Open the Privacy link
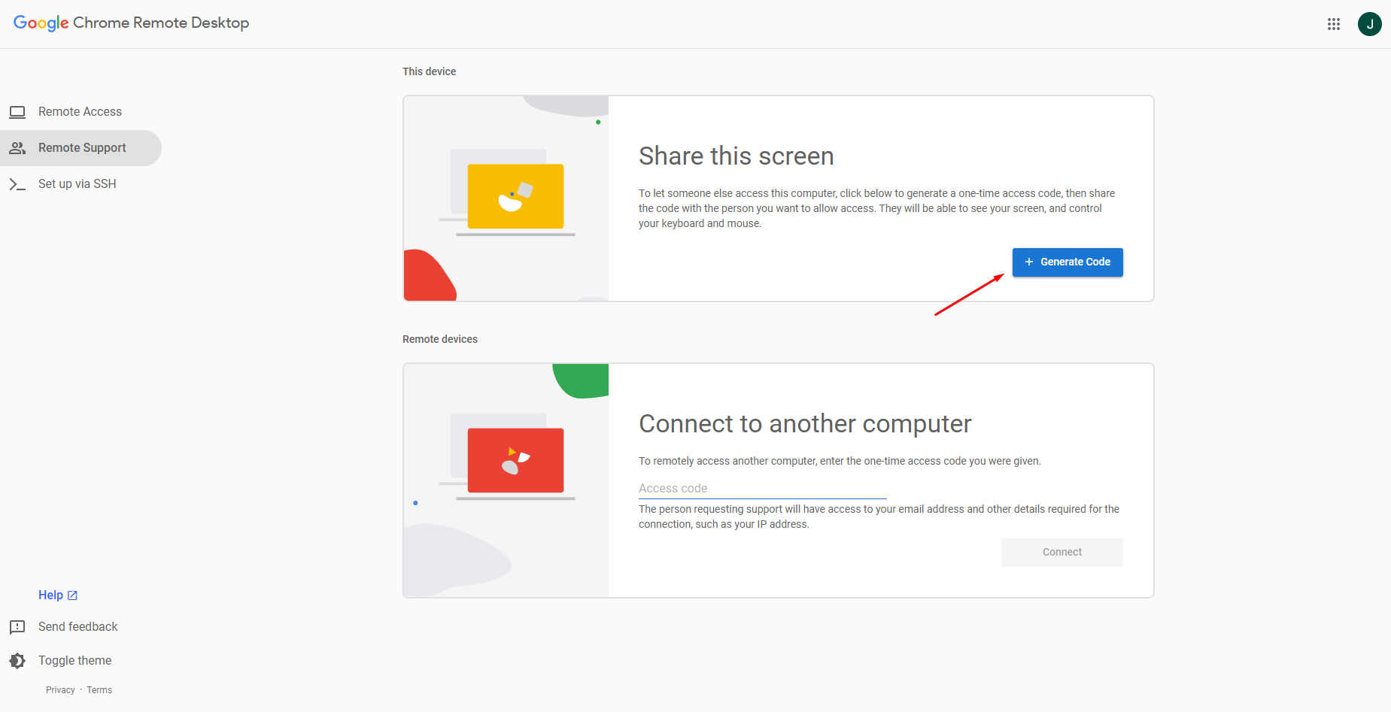1391x712 pixels. pyautogui.click(x=60, y=690)
